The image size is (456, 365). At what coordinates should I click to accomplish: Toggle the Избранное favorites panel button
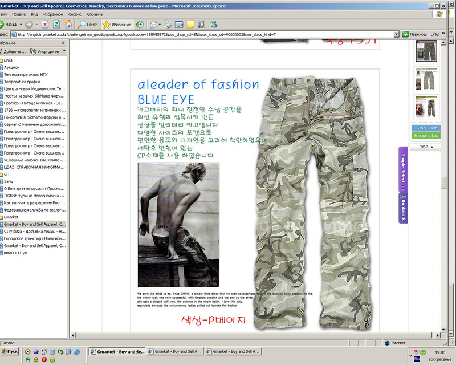point(116,24)
